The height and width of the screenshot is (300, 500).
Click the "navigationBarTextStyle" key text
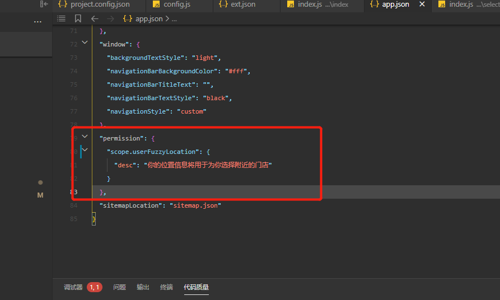pyautogui.click(x=151, y=98)
